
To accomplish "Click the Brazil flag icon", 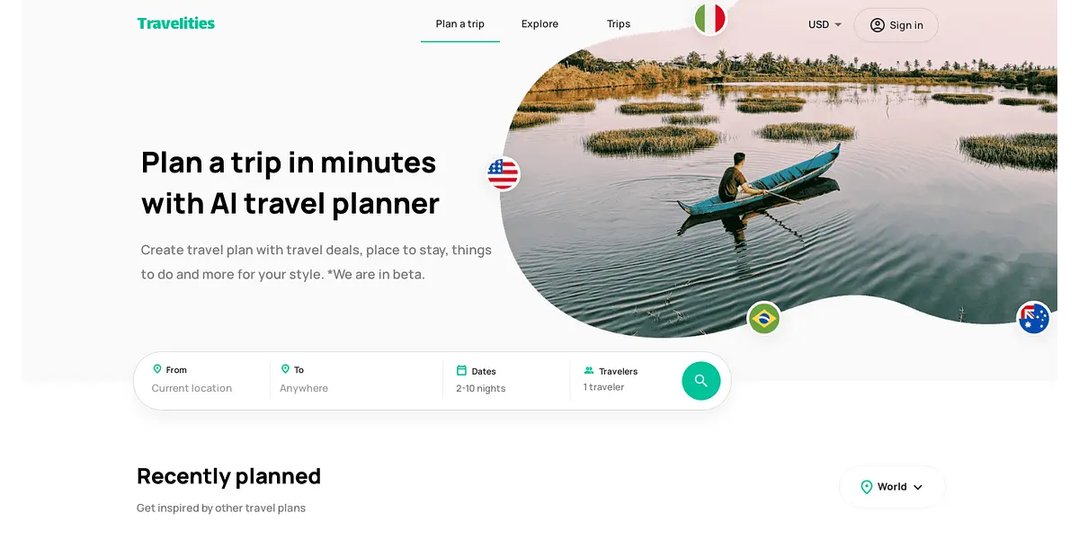I will point(764,318).
